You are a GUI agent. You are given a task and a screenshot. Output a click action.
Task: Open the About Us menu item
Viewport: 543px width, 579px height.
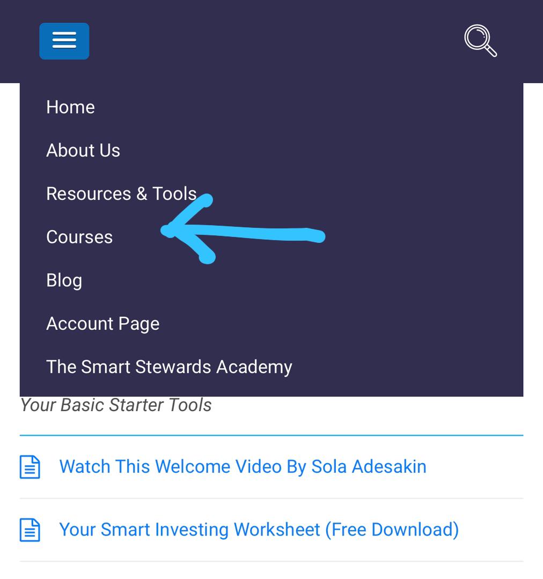point(83,151)
